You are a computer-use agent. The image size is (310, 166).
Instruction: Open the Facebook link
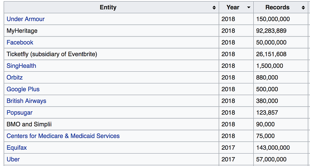(x=20, y=42)
